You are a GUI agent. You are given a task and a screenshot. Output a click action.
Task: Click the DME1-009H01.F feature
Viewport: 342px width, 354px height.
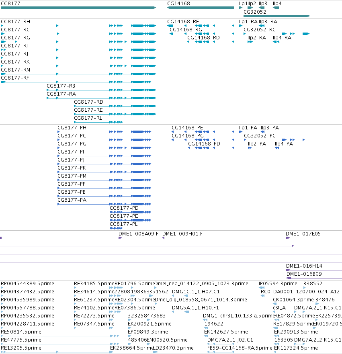coord(164,238)
